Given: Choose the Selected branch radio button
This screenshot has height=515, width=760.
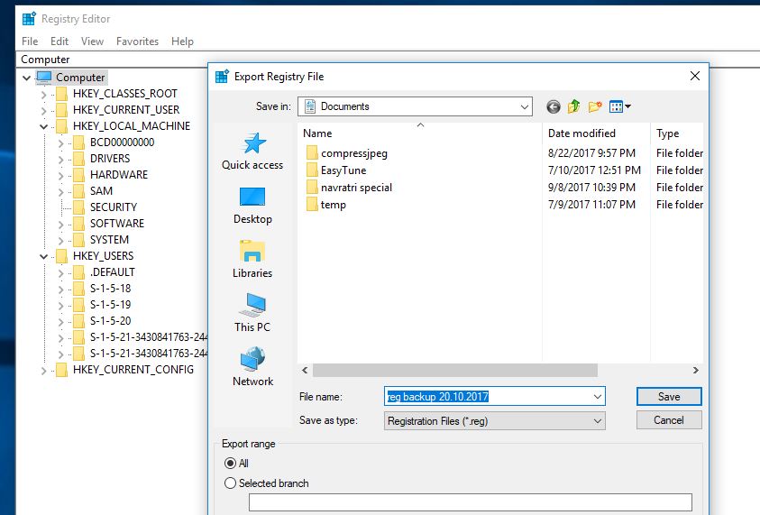Looking at the screenshot, I should tap(230, 483).
